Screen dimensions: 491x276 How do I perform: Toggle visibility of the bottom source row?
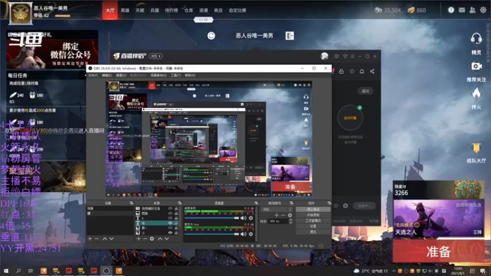(171, 233)
